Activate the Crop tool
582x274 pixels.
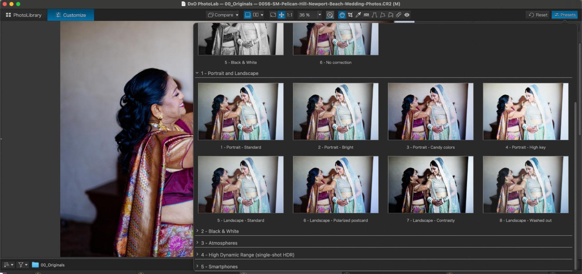point(350,15)
